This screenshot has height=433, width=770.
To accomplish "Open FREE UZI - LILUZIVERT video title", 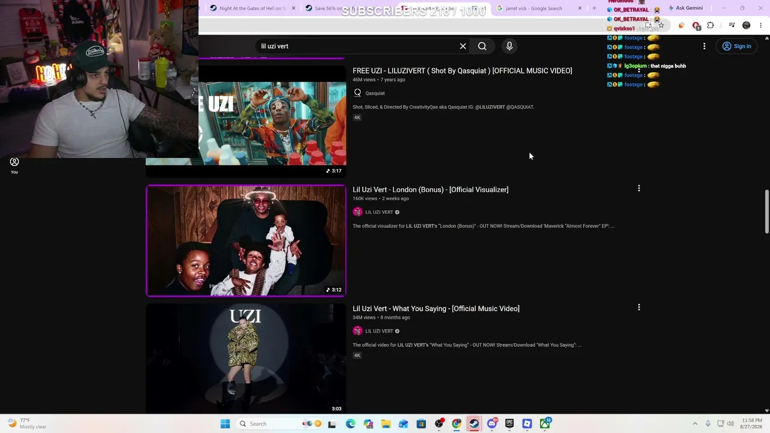I will (x=462, y=71).
